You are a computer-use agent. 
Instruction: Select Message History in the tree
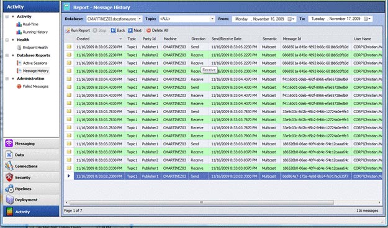click(x=36, y=71)
